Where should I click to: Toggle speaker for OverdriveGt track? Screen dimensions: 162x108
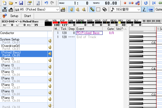[50, 47]
